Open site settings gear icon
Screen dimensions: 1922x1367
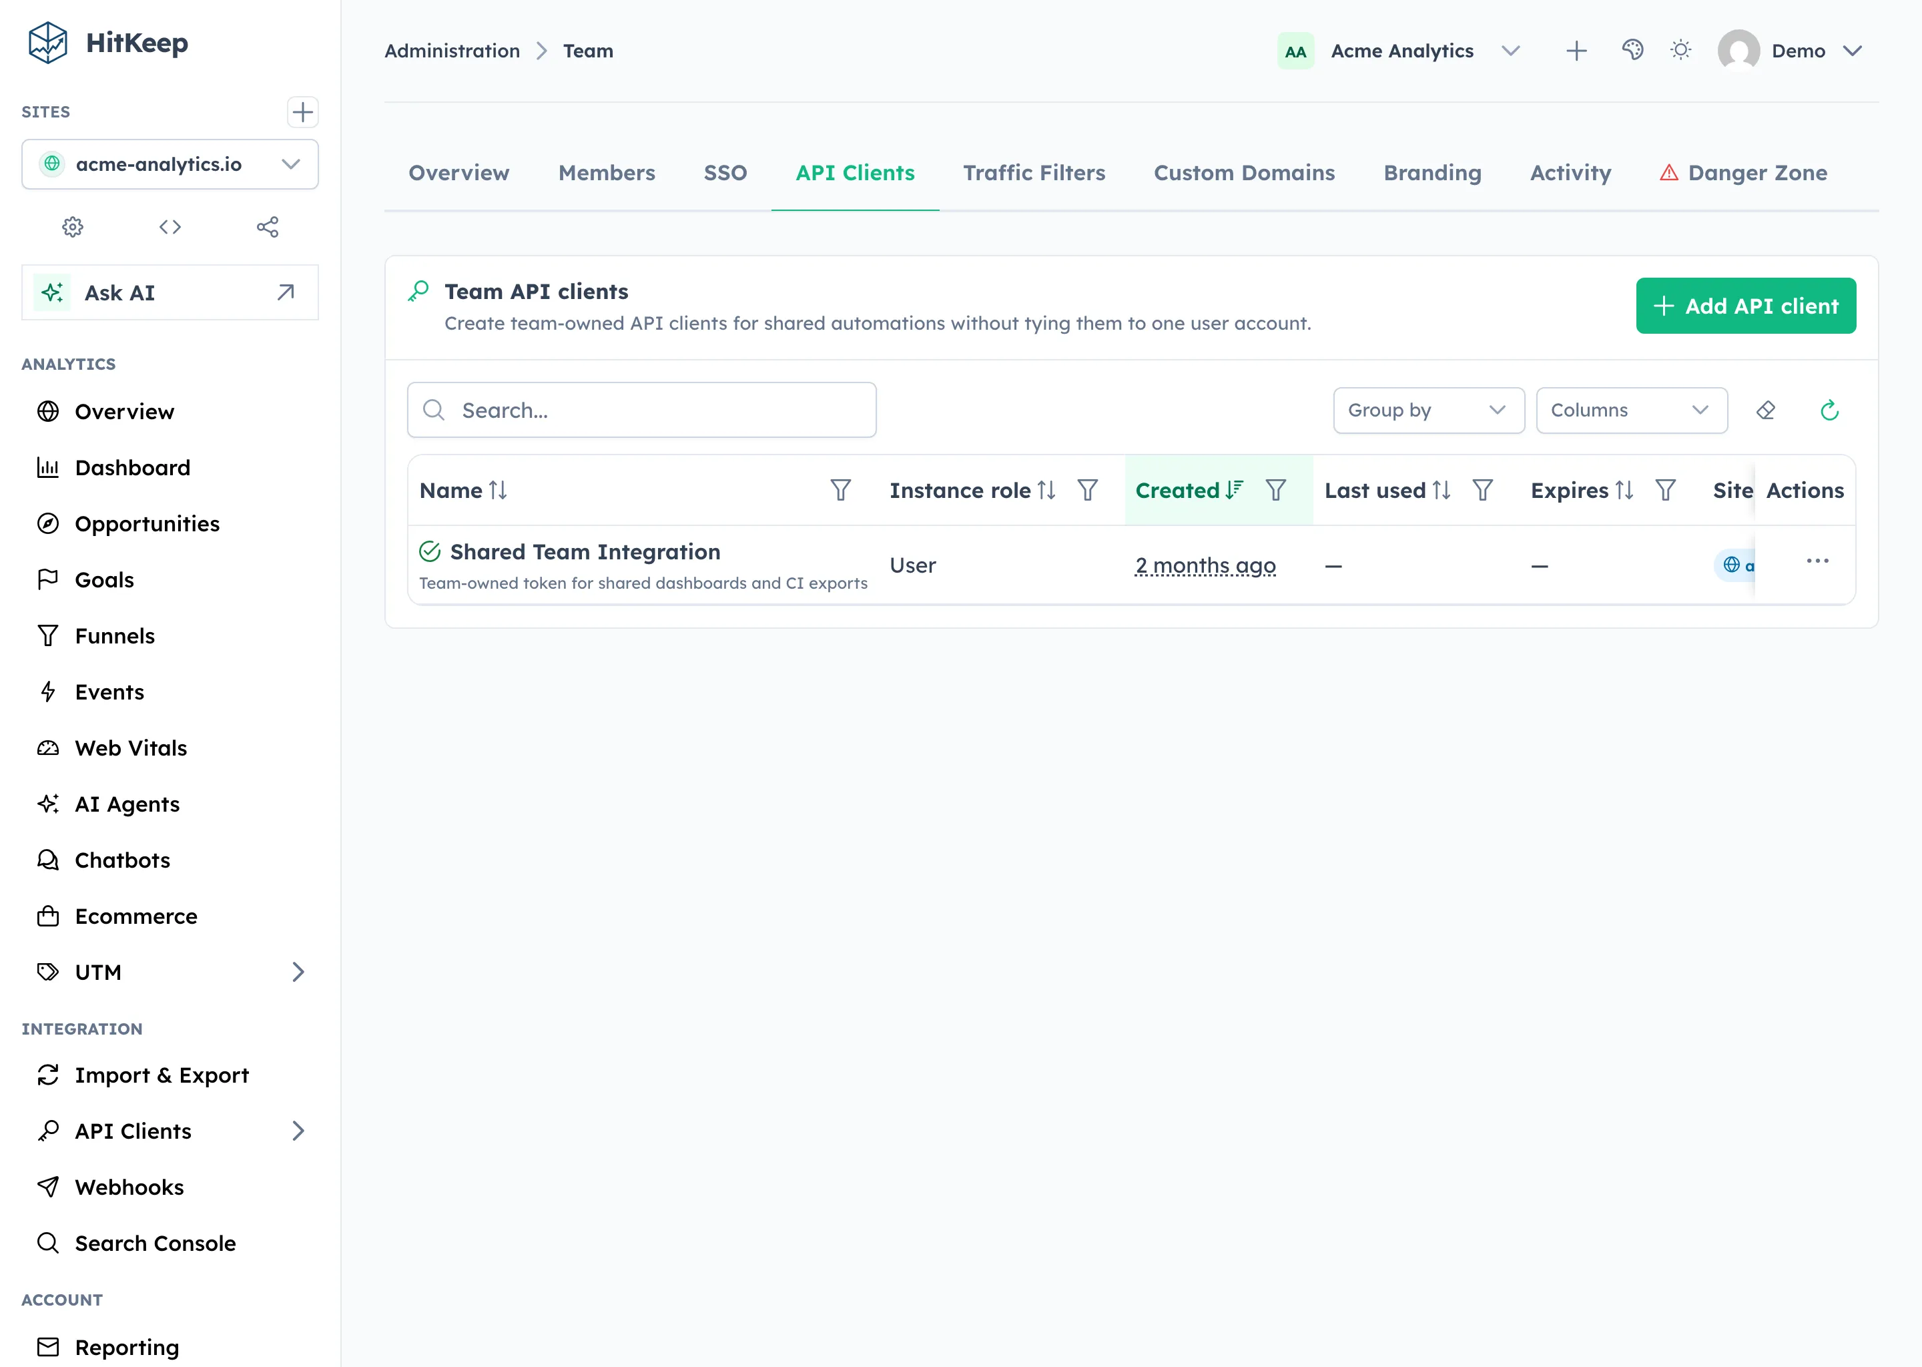73,226
